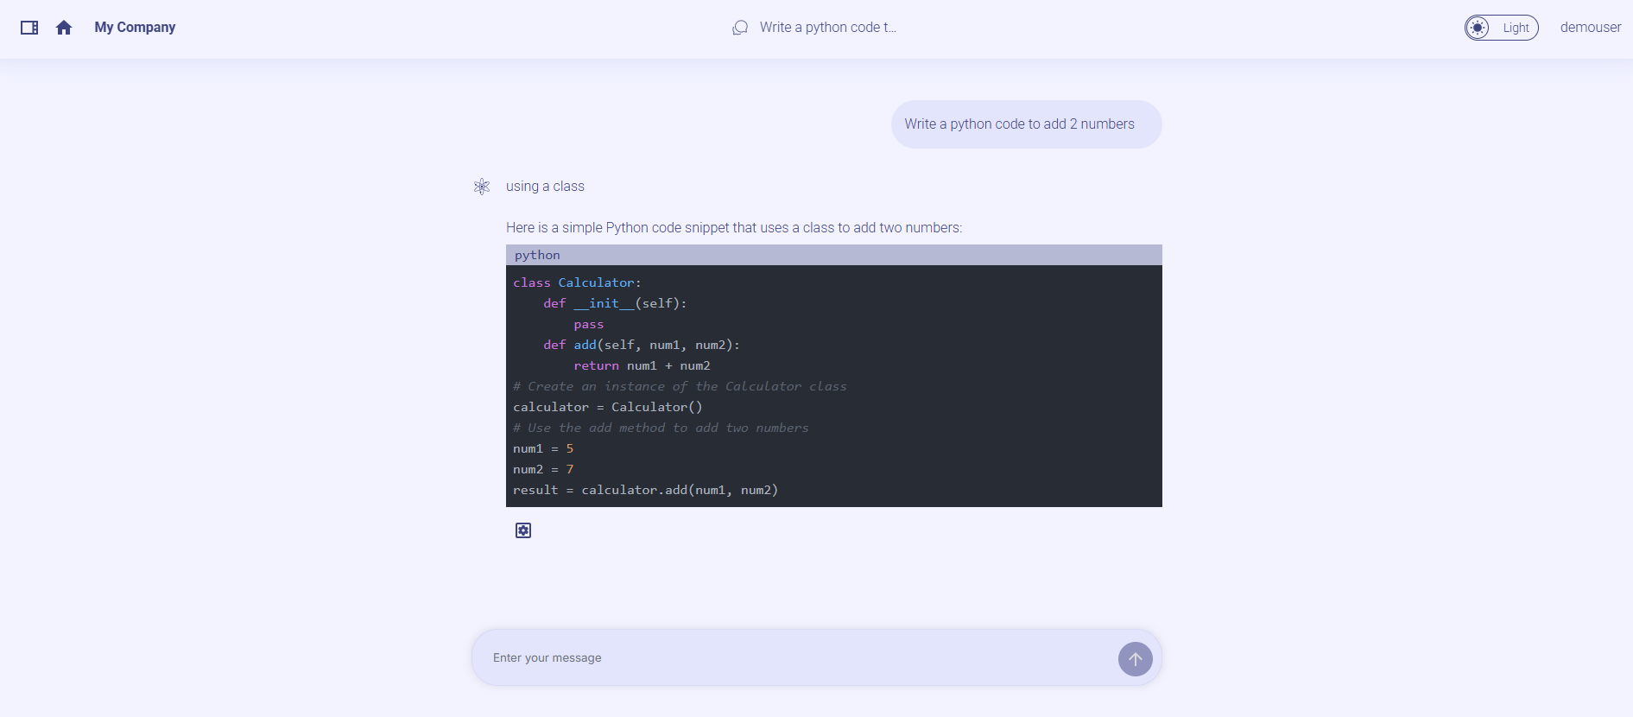Click the home icon in top bar
This screenshot has width=1633, height=717.
64,27
